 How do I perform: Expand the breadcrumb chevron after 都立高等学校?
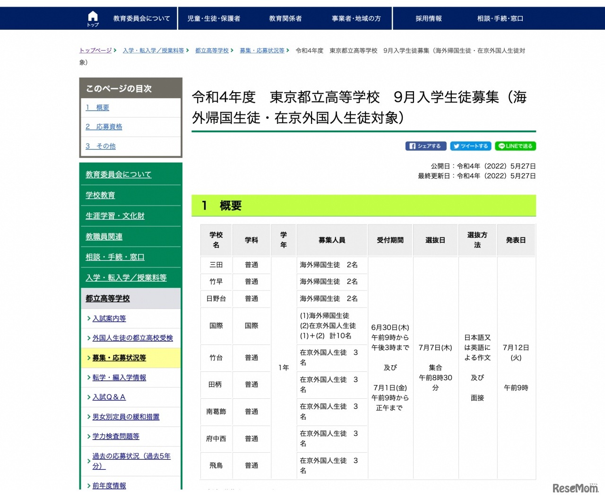(x=231, y=51)
